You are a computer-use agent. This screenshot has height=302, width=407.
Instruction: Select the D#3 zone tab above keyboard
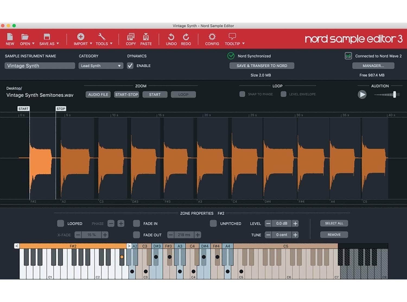pyautogui.click(x=157, y=246)
